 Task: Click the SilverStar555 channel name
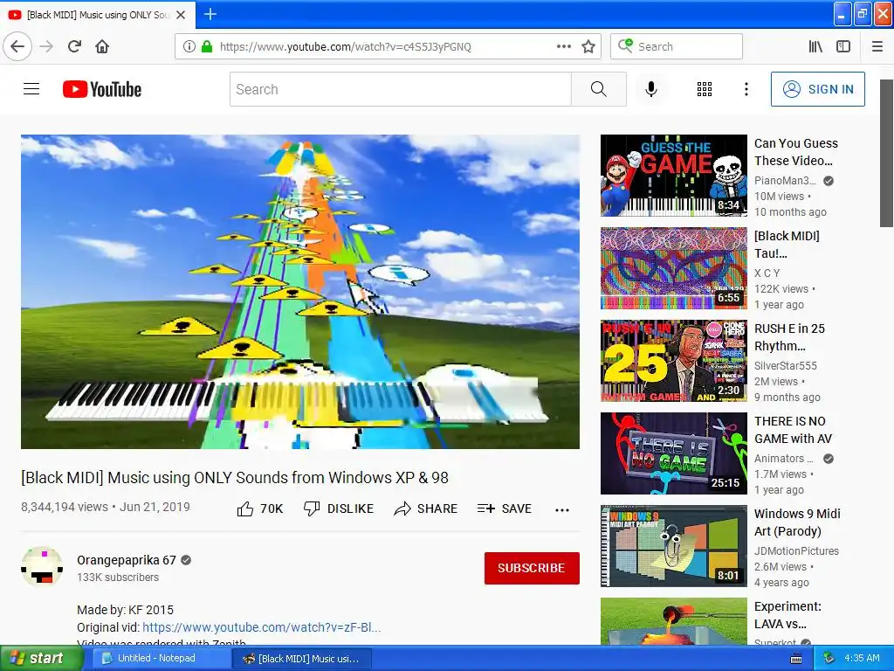coord(786,365)
